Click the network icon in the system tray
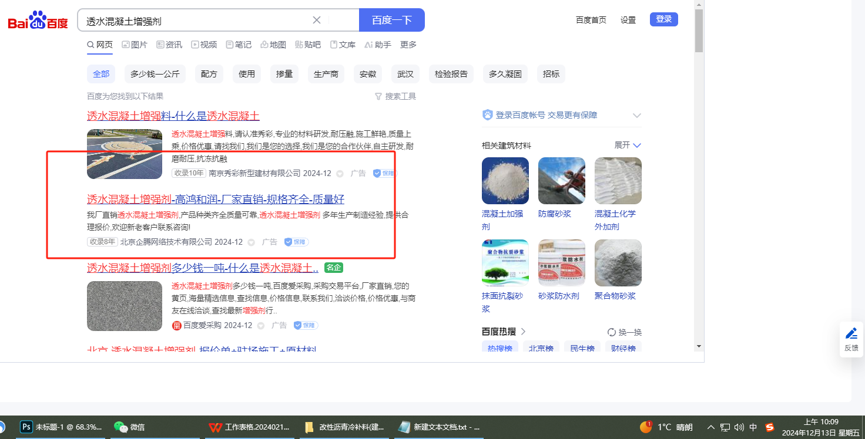Image resolution: width=865 pixels, height=439 pixels. click(725, 427)
